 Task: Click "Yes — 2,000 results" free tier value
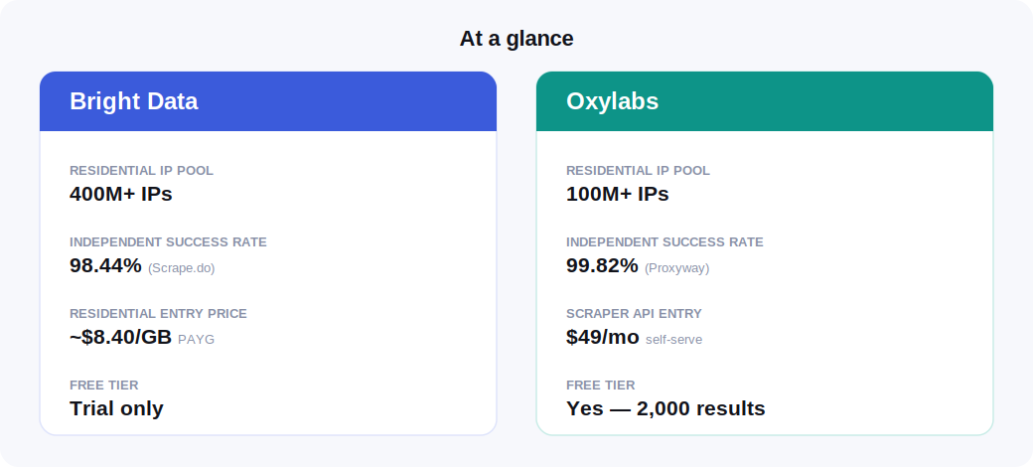pyautogui.click(x=666, y=408)
